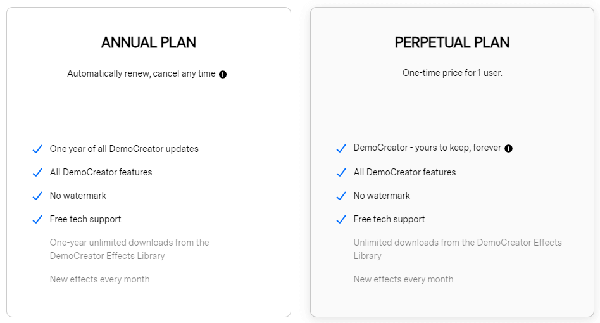This screenshot has width=600, height=323.
Task: Click Annual plan 'New effects every month'
Action: (99, 279)
